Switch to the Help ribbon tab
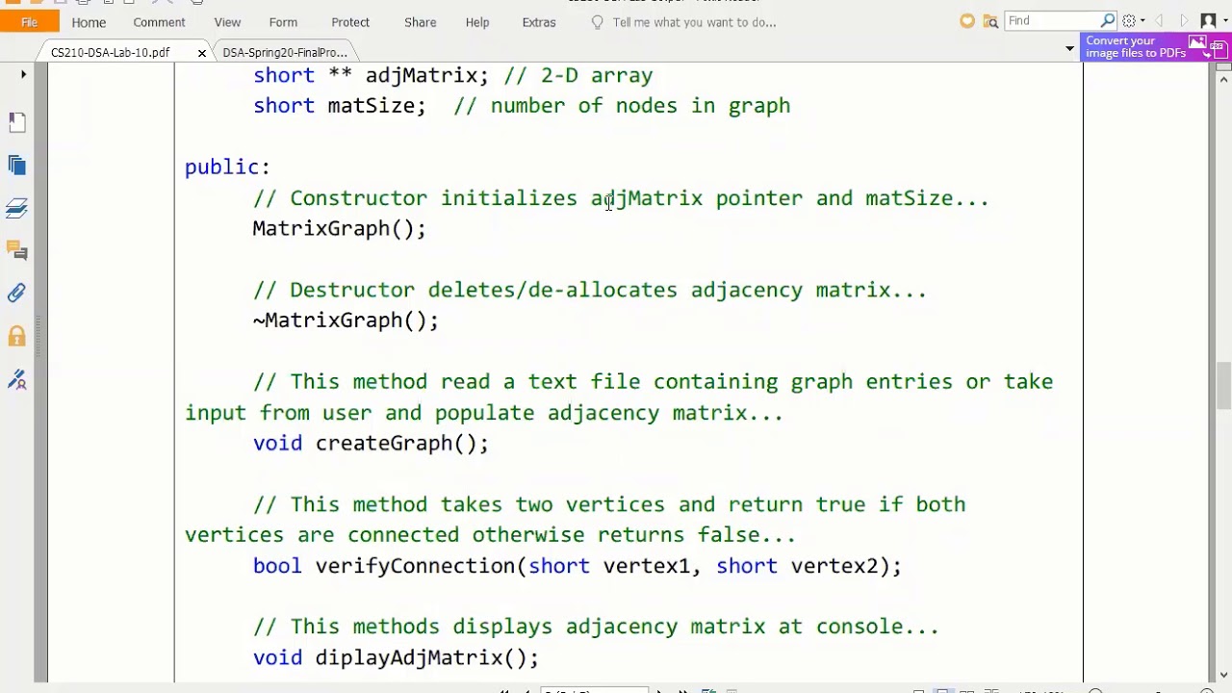Viewport: 1232px width, 693px height. (x=477, y=22)
